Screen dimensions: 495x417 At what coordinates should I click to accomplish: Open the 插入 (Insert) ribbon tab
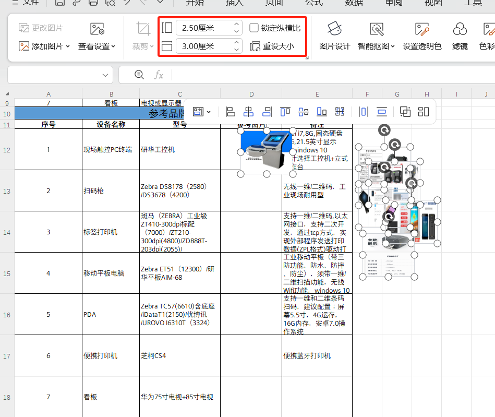click(235, 3)
